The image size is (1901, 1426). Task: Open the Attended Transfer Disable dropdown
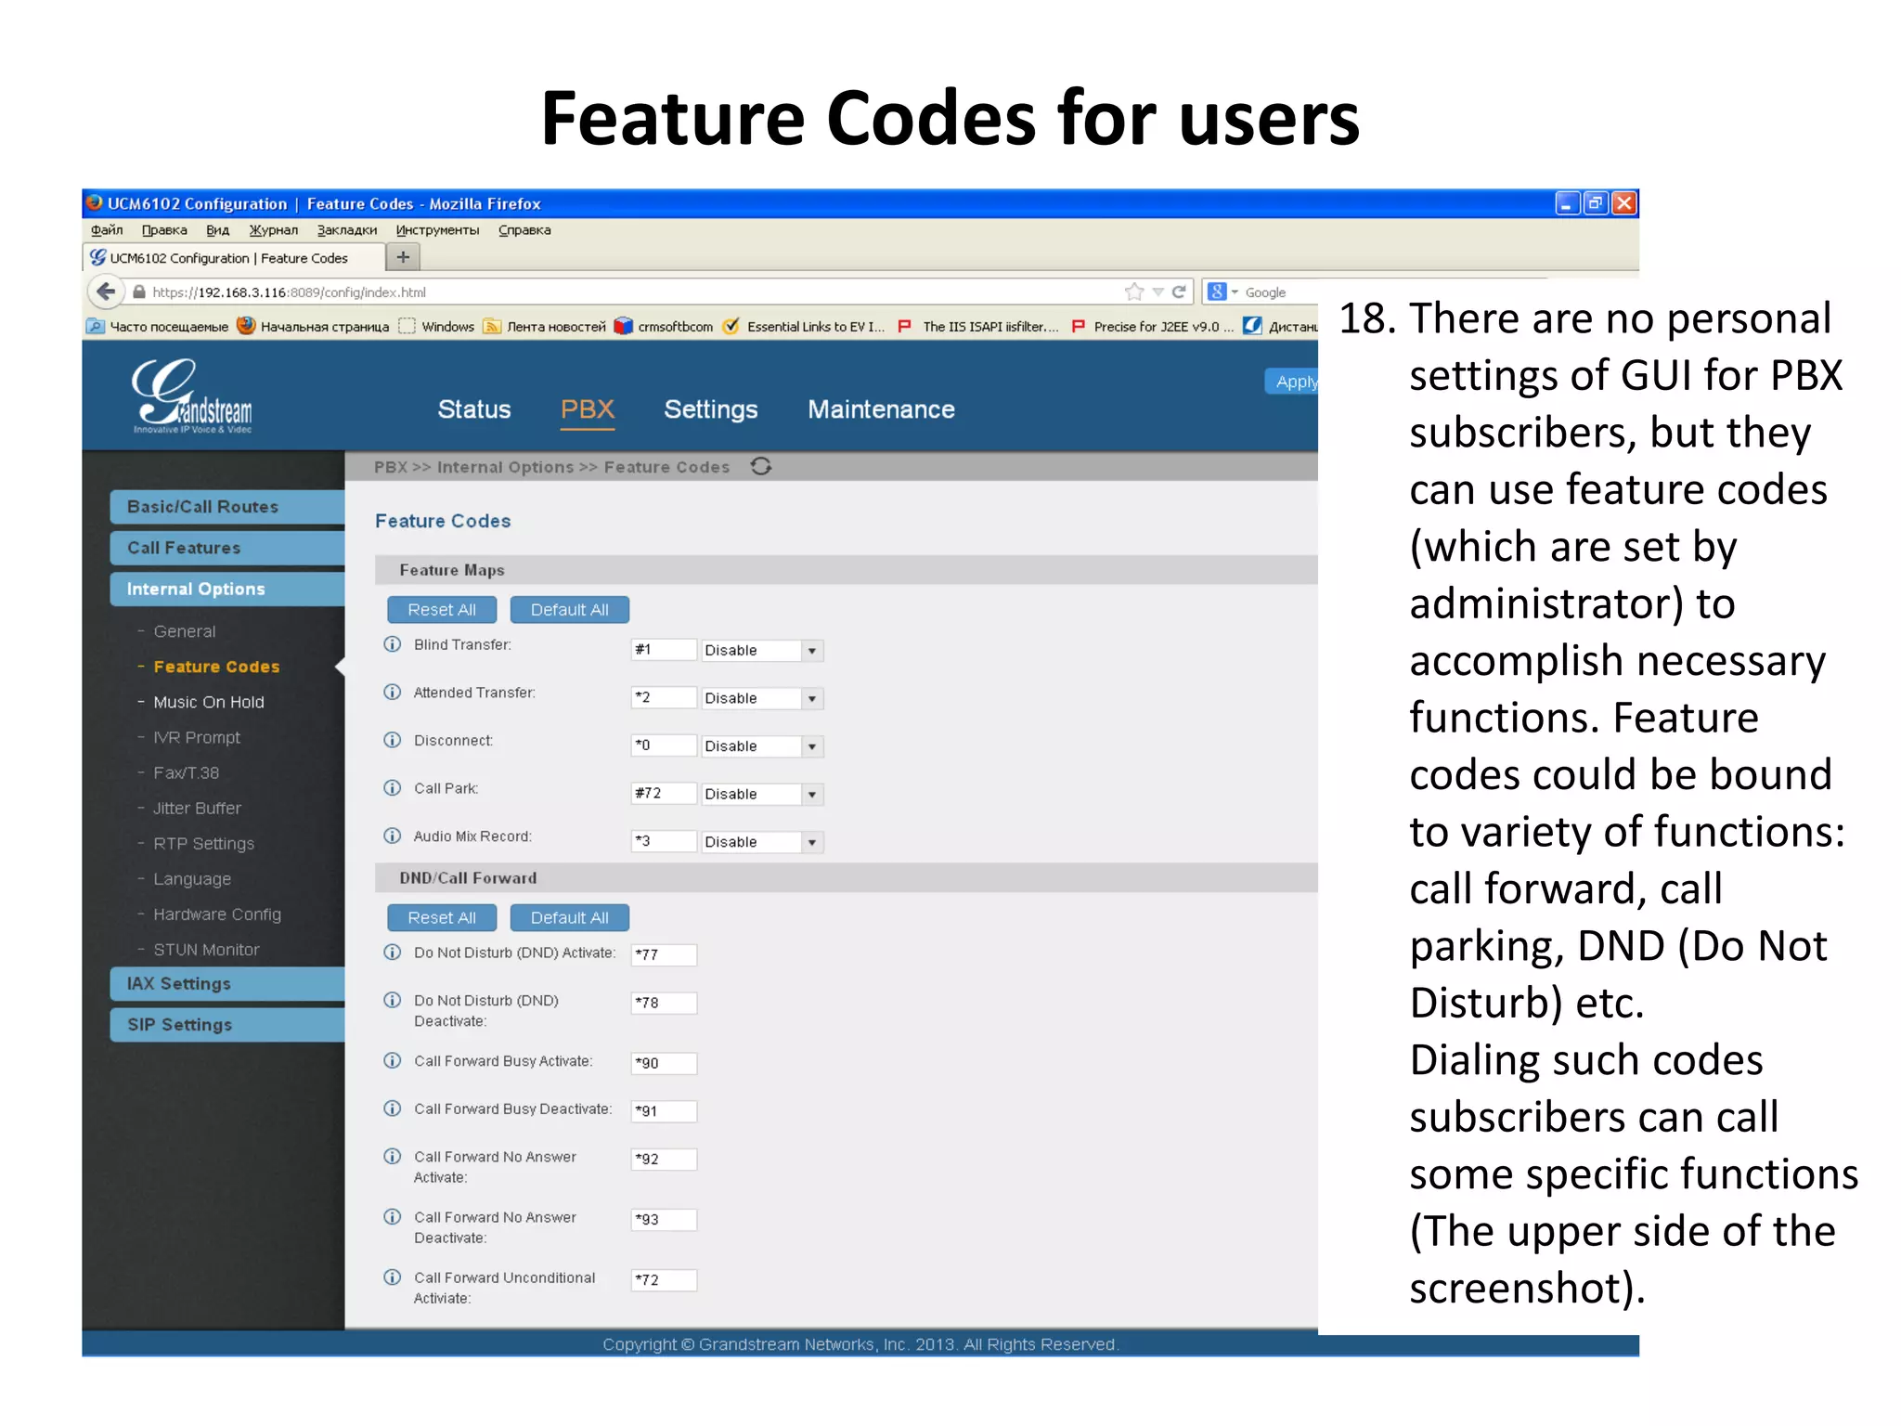[762, 698]
